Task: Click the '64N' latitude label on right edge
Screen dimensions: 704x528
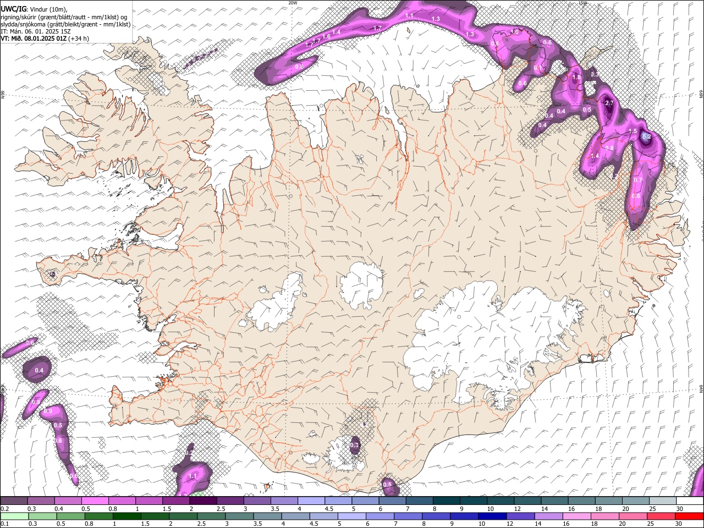Action: click(x=701, y=388)
